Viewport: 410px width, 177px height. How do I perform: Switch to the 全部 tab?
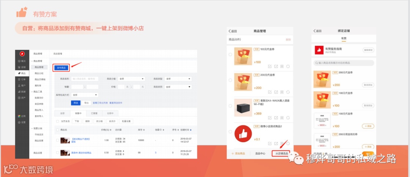pos(62,113)
